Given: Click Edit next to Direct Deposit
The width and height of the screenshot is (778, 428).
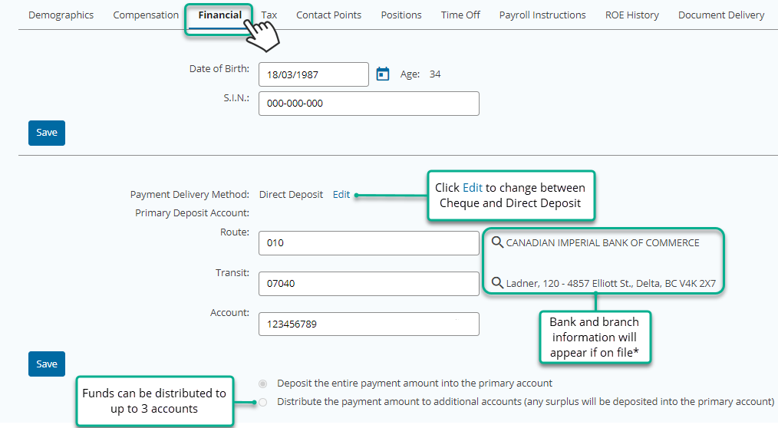Looking at the screenshot, I should [x=341, y=194].
